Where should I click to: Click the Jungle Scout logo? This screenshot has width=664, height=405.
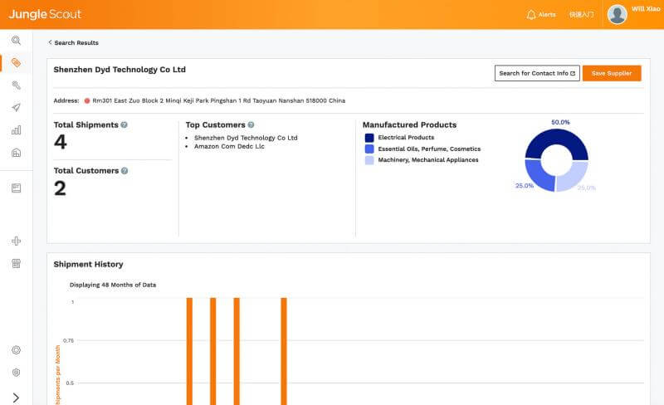pyautogui.click(x=45, y=14)
